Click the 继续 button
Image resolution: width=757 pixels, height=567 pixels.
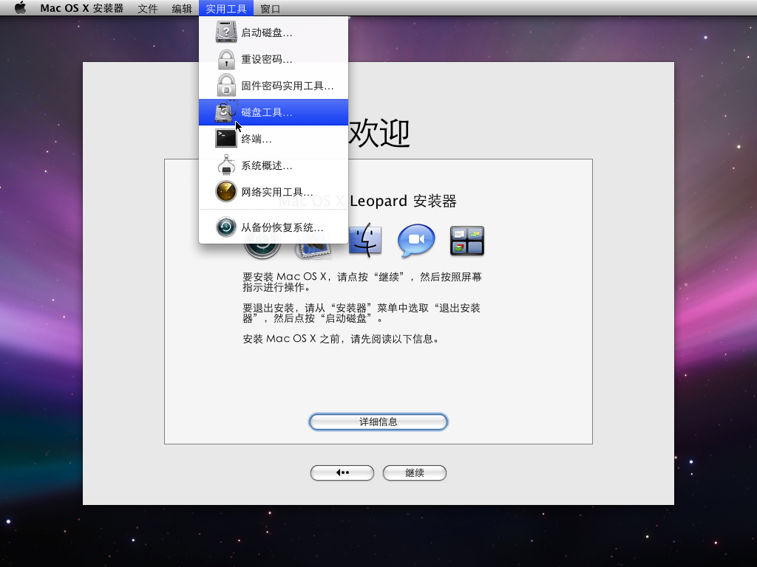click(x=415, y=473)
